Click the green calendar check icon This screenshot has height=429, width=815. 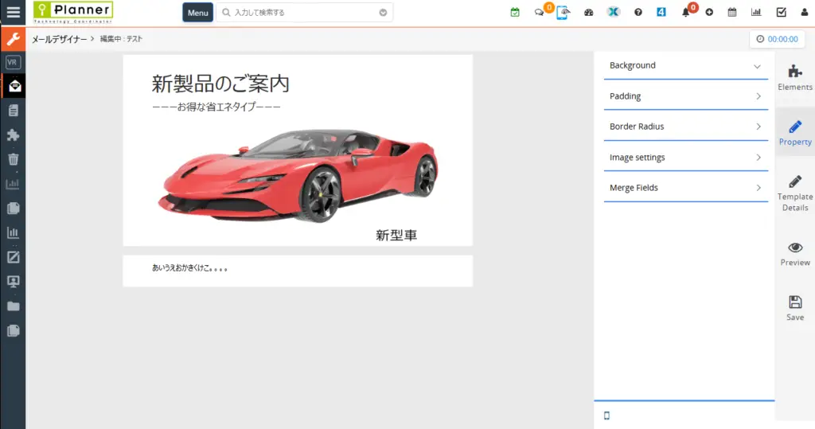tap(515, 13)
